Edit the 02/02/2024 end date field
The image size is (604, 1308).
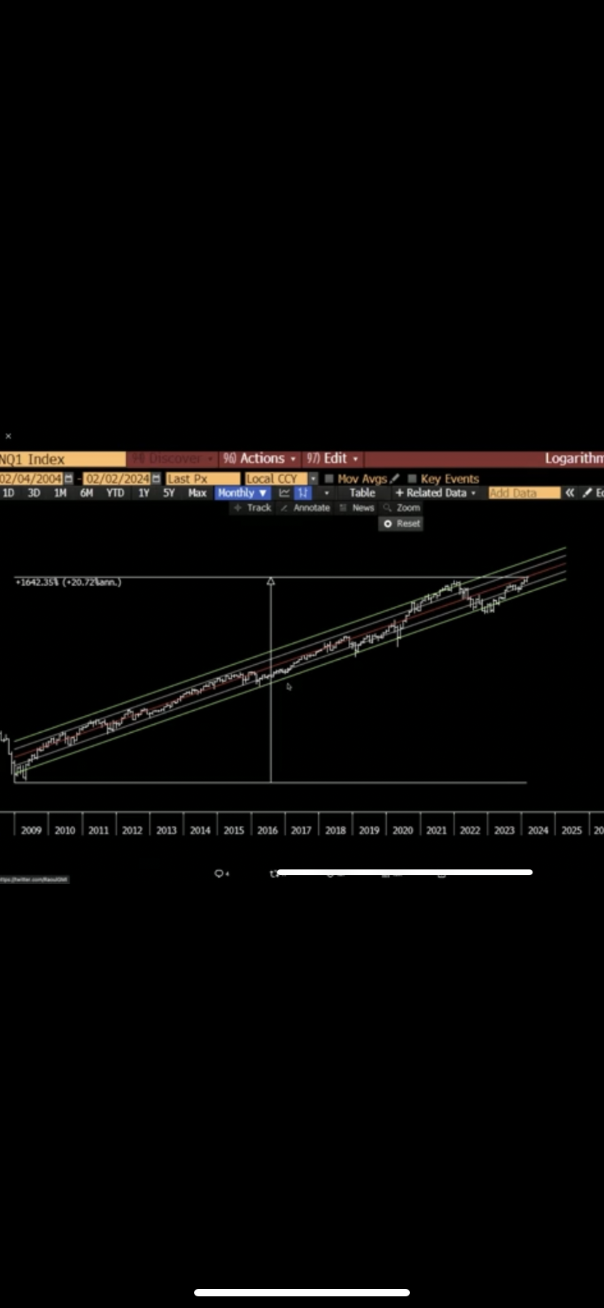pos(117,479)
